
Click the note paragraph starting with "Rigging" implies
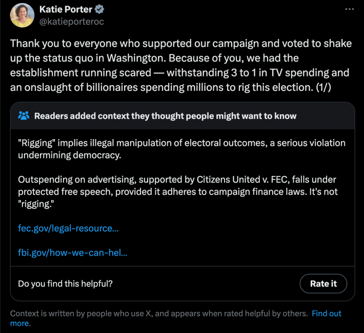tap(181, 148)
